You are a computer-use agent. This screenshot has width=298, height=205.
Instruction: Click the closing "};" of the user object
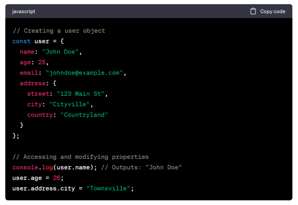[16, 136]
